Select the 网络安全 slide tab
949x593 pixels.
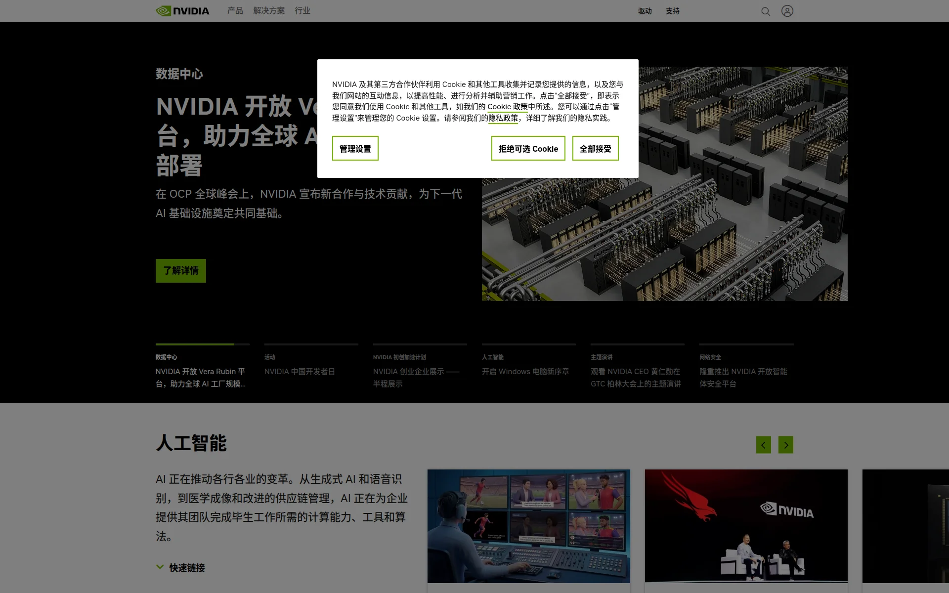[x=746, y=367]
